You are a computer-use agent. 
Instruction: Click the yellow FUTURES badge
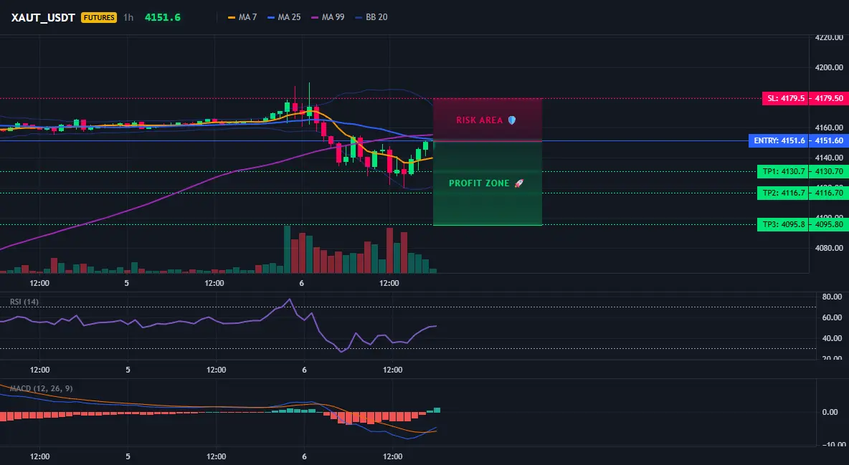click(99, 17)
